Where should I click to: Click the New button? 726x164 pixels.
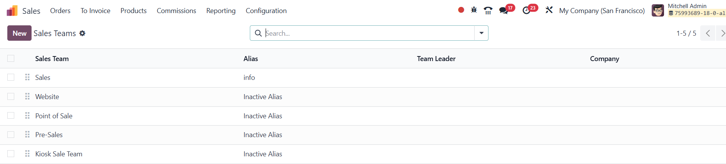pyautogui.click(x=19, y=33)
